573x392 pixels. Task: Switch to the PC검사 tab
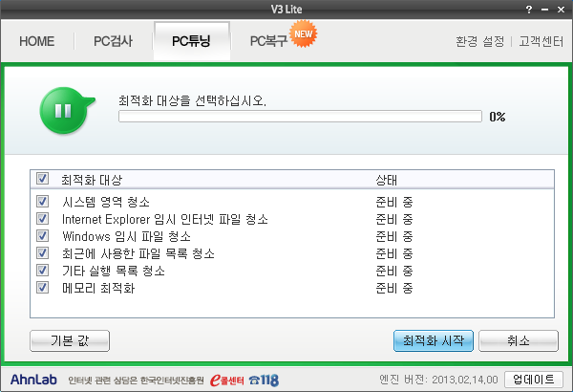point(113,41)
